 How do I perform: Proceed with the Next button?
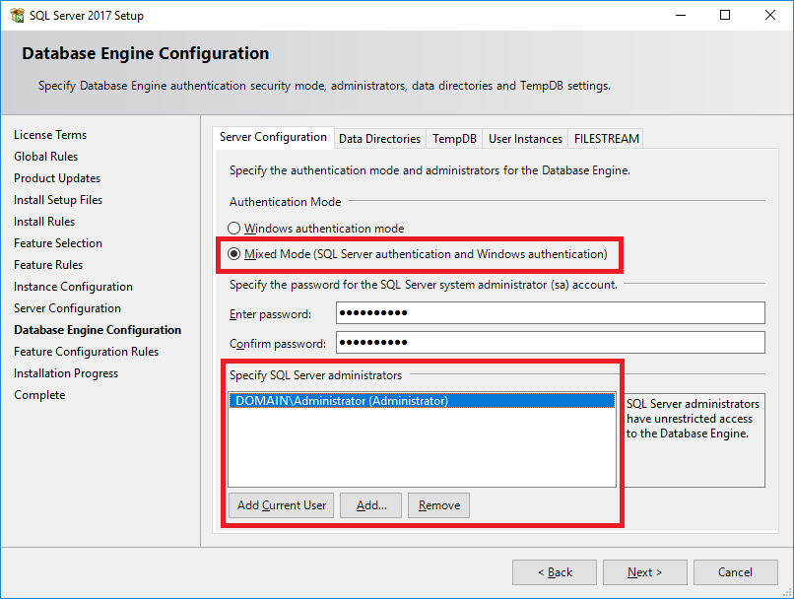(x=644, y=572)
